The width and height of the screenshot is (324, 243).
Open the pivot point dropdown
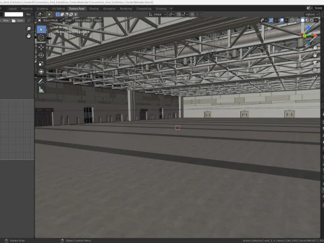tap(171, 14)
